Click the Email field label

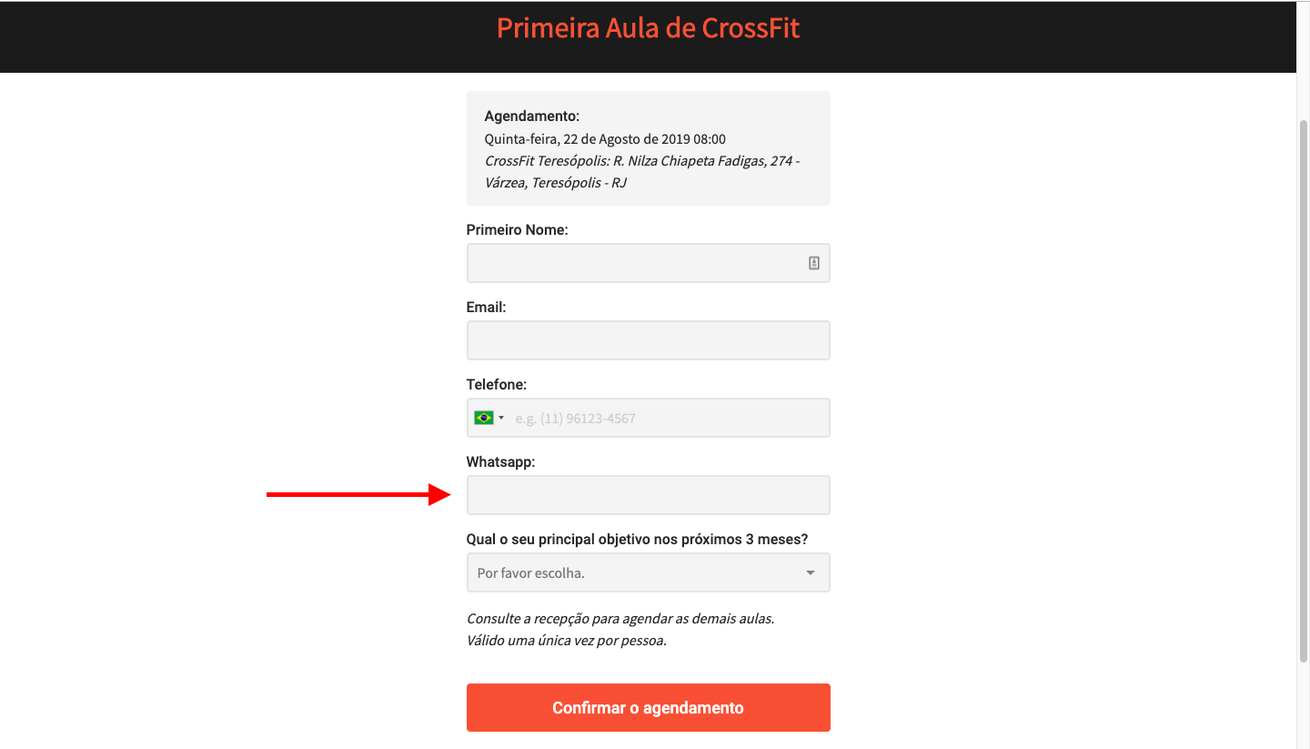point(486,308)
